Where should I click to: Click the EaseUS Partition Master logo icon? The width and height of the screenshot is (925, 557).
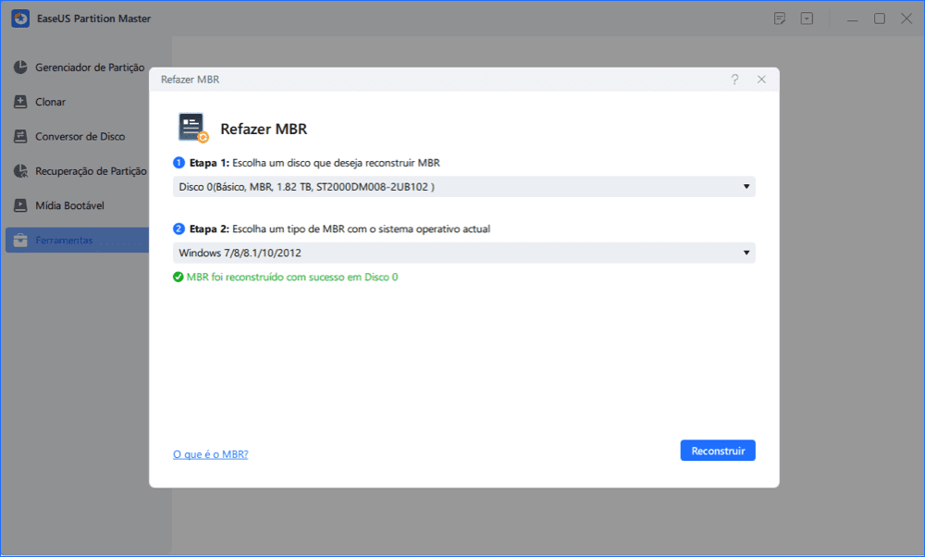pyautogui.click(x=20, y=19)
